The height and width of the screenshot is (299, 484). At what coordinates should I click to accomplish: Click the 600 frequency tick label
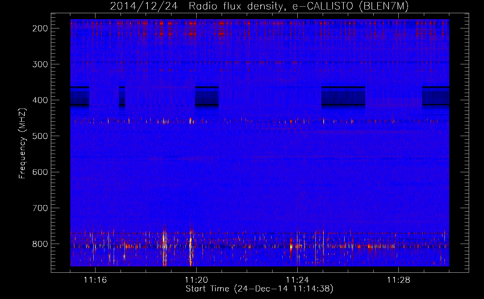point(40,172)
